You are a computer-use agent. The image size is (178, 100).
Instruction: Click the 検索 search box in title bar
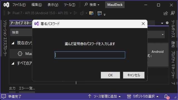(92, 5)
